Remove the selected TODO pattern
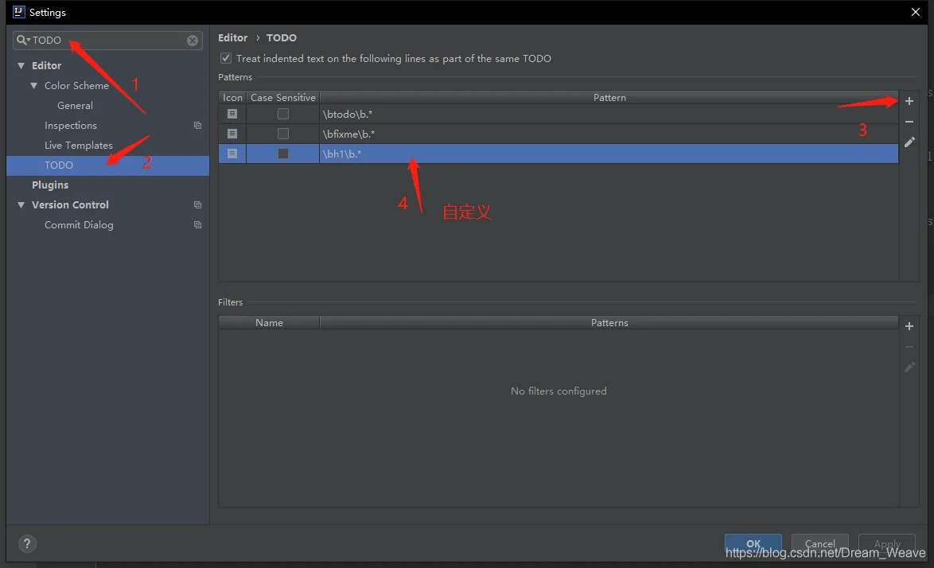The width and height of the screenshot is (934, 568). click(909, 122)
